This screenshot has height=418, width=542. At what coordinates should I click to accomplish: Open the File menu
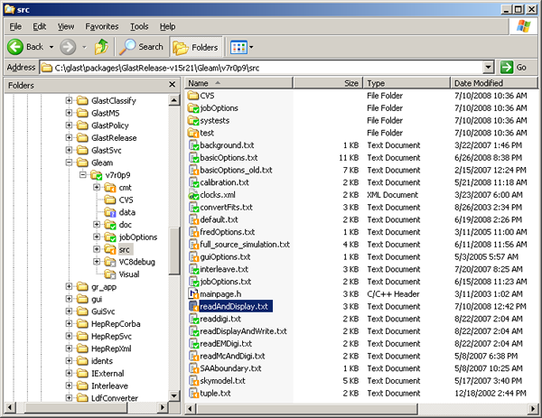click(x=15, y=26)
